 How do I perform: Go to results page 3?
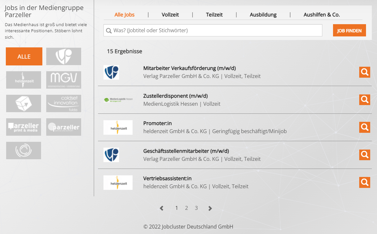(196, 208)
